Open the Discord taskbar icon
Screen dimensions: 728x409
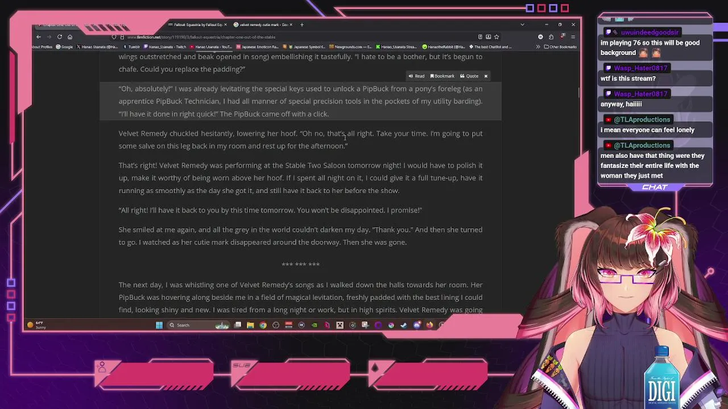pyautogui.click(x=417, y=325)
